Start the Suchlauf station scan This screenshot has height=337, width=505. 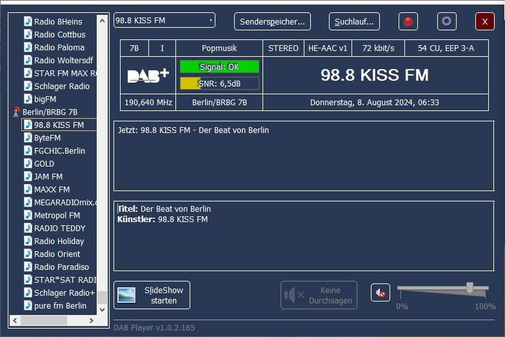pos(354,21)
